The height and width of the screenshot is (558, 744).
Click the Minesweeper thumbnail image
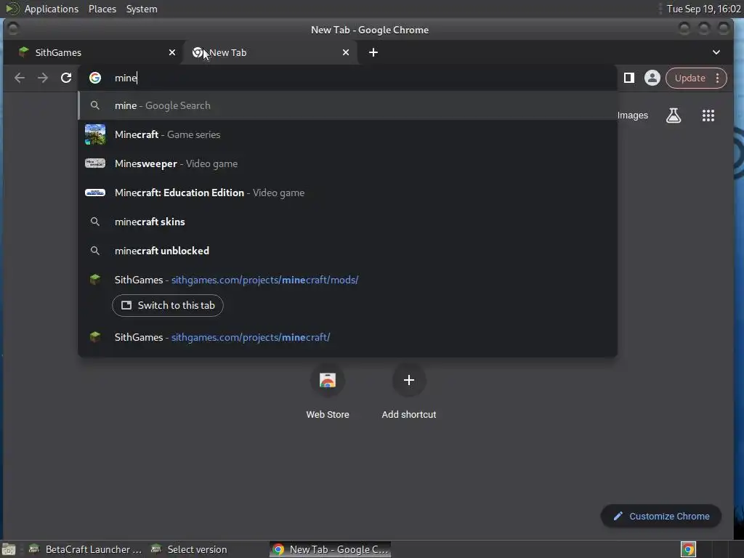[x=95, y=163]
